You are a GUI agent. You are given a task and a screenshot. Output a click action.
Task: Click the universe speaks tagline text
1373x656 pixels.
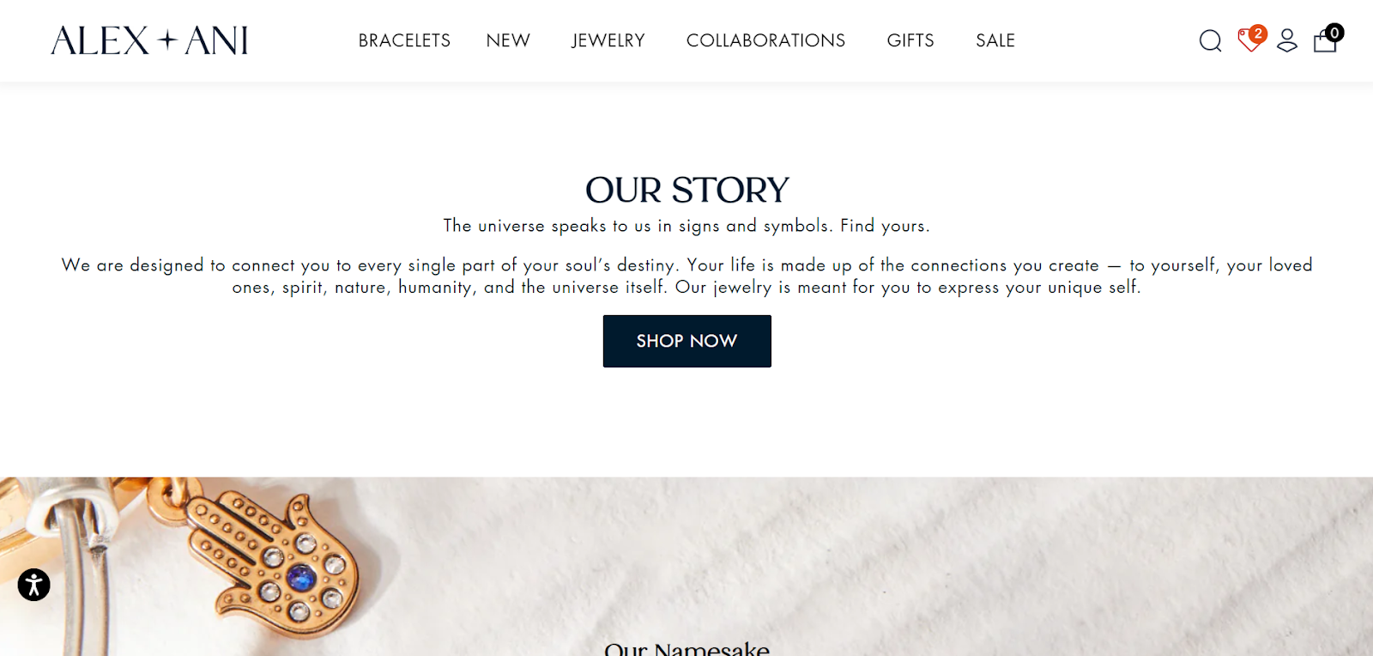[x=686, y=226]
